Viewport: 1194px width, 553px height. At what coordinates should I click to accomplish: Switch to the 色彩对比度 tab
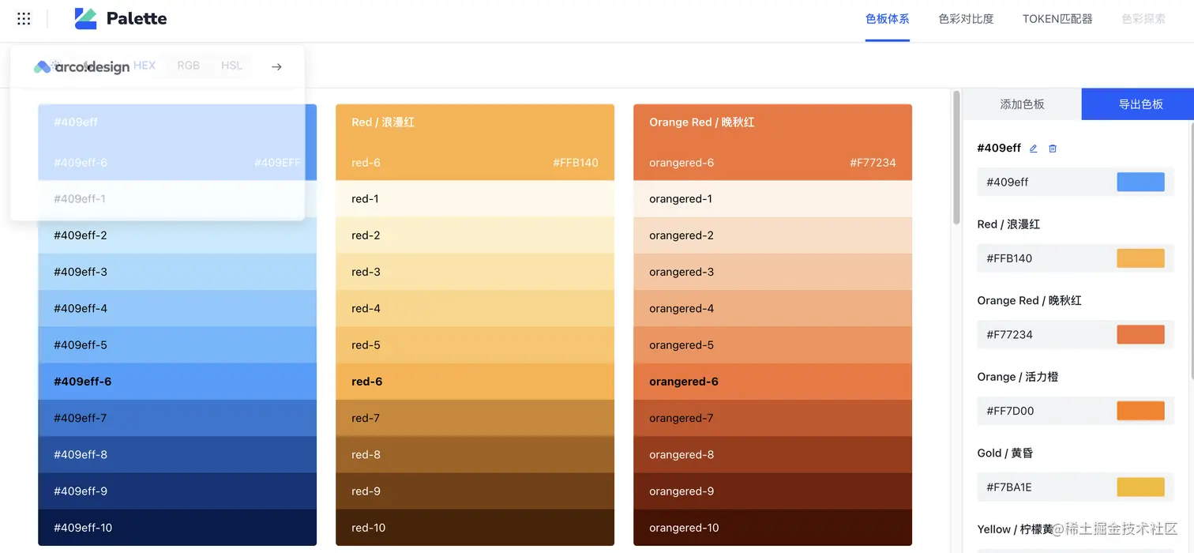point(966,19)
